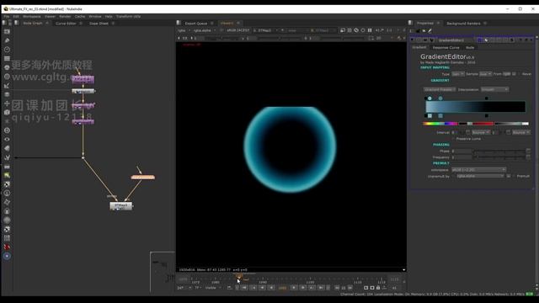Select the first light-blue gradient stop

pyautogui.click(x=430, y=98)
